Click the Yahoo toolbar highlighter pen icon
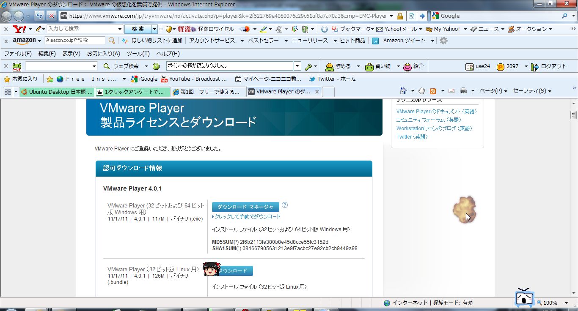The height and width of the screenshot is (311, 578). (263, 29)
